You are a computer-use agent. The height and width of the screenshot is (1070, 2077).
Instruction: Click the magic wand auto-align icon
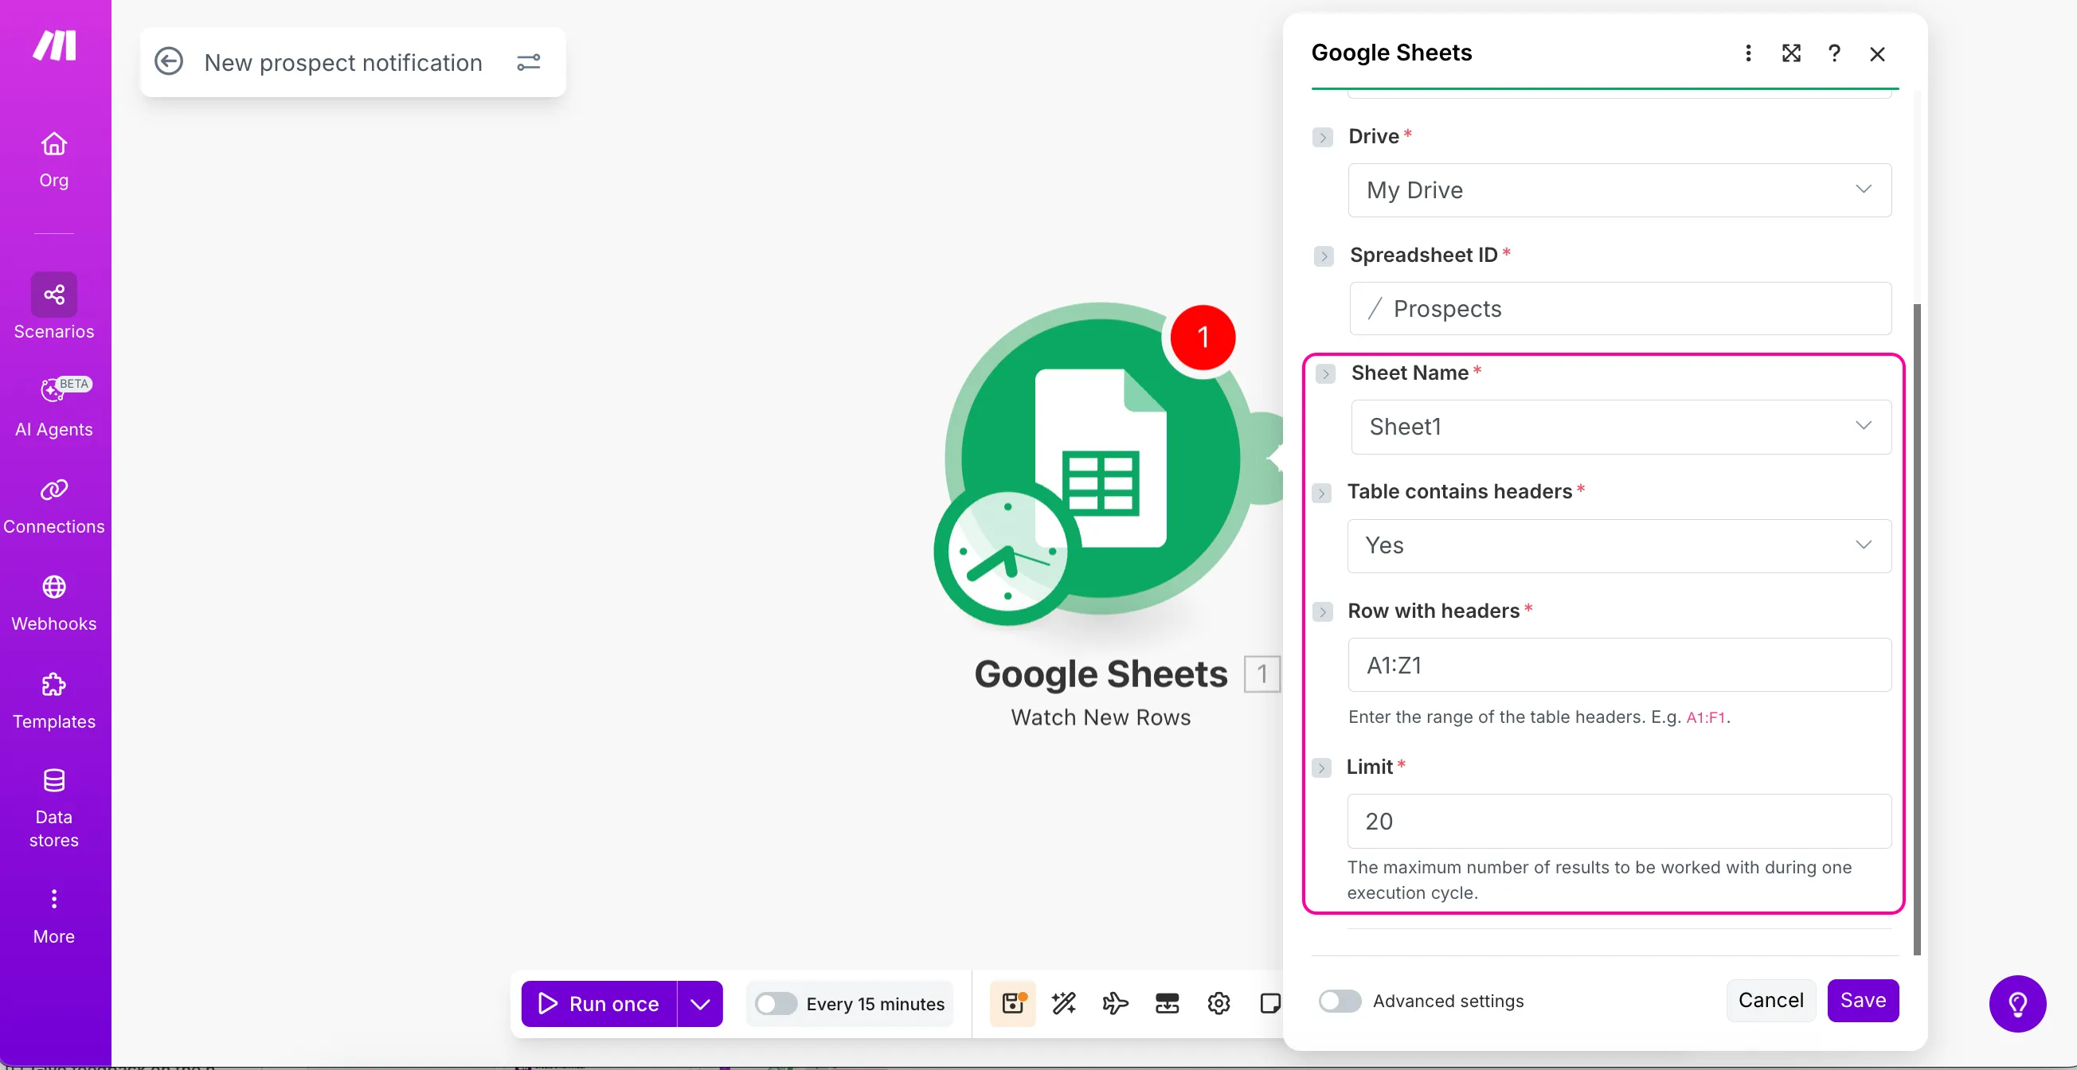[x=1063, y=1003]
